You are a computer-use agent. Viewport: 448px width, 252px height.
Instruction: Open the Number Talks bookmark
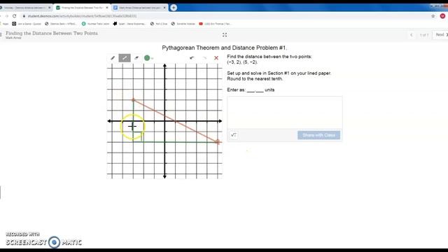coord(95,24)
